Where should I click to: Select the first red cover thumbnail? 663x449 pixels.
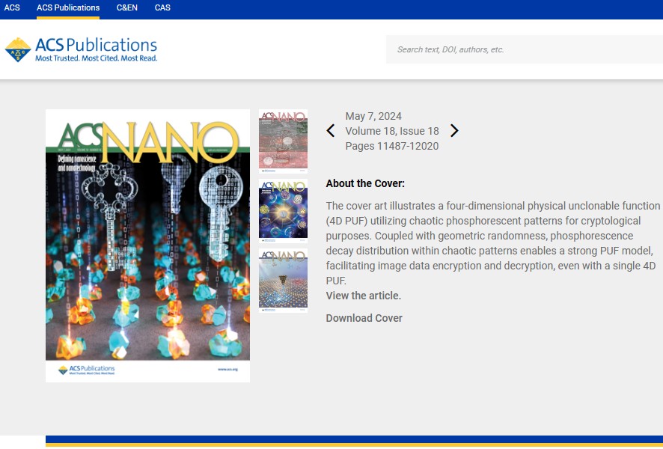(x=284, y=141)
